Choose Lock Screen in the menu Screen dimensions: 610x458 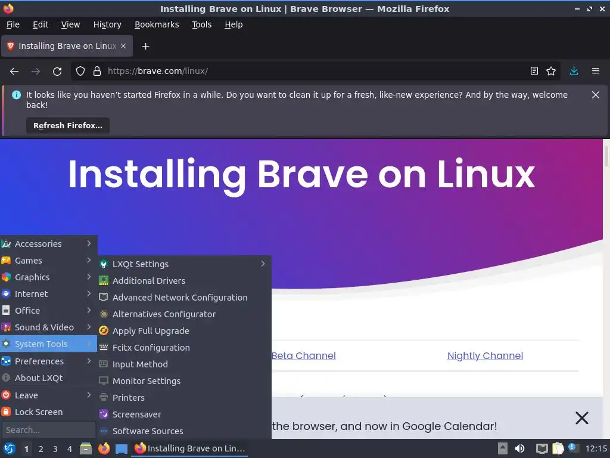[49, 412]
